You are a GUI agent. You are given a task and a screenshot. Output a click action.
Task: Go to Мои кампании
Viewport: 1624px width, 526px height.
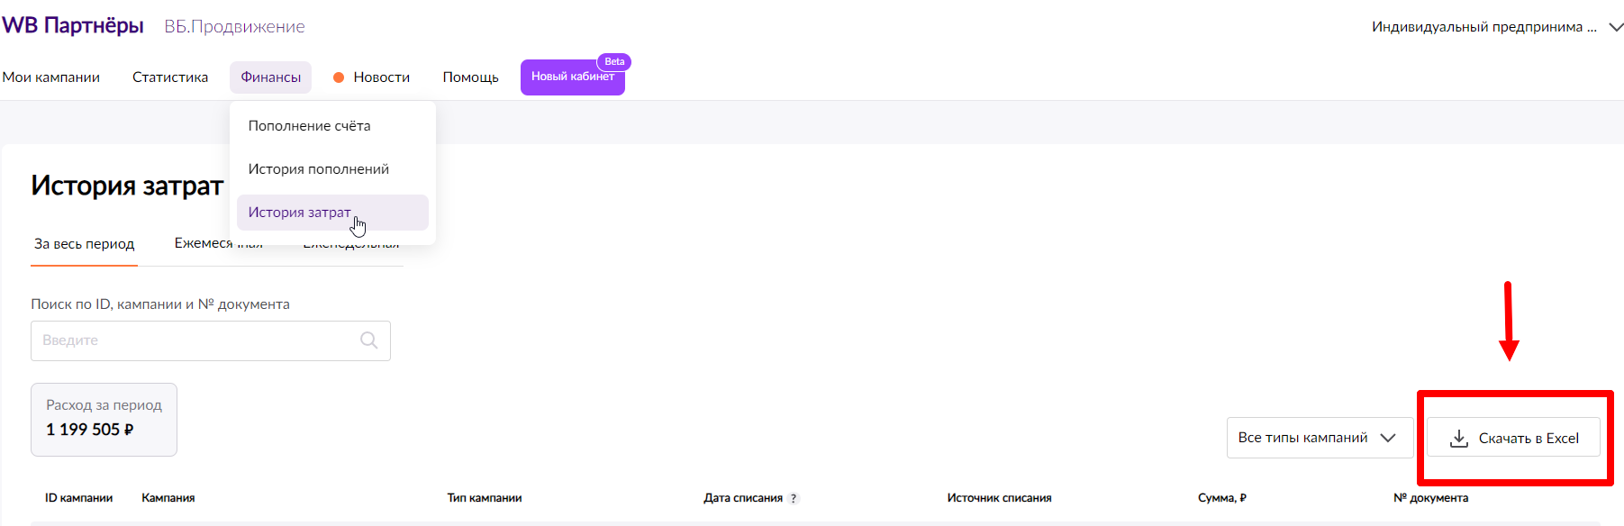click(x=51, y=77)
